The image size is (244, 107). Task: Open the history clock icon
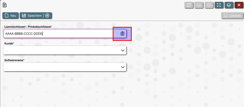pyautogui.click(x=199, y=5)
